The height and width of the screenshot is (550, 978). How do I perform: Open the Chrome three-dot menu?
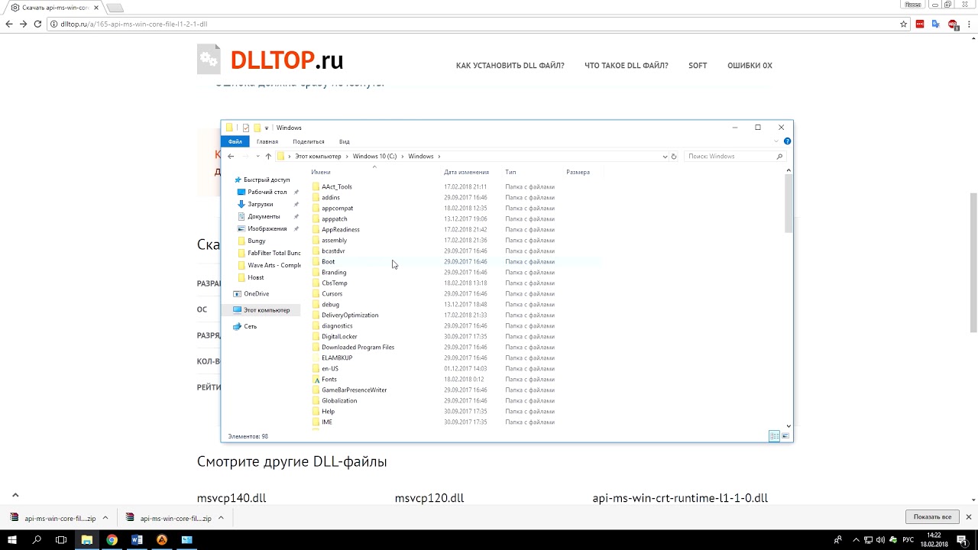click(x=968, y=24)
